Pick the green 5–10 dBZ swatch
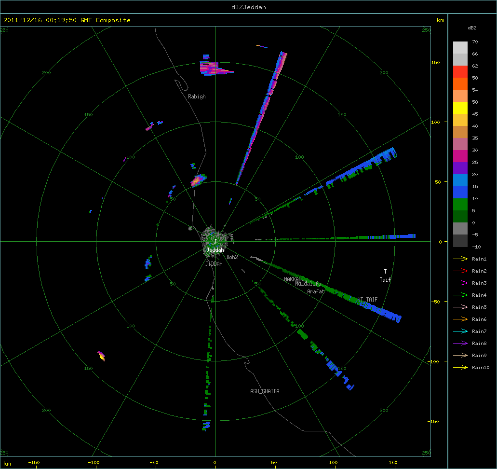 [460, 205]
